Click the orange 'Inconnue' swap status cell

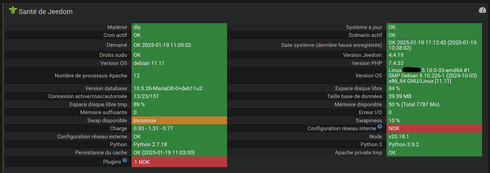(x=145, y=121)
